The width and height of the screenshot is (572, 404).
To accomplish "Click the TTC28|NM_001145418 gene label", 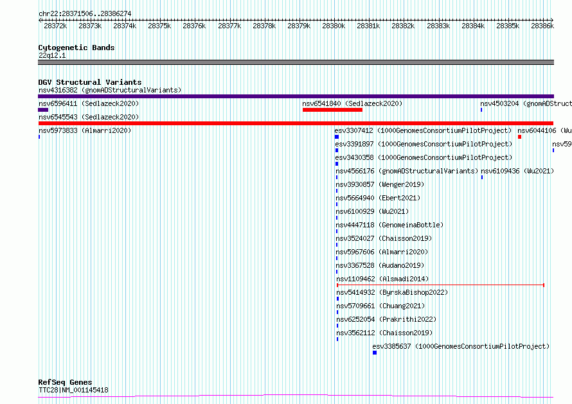I will click(73, 390).
